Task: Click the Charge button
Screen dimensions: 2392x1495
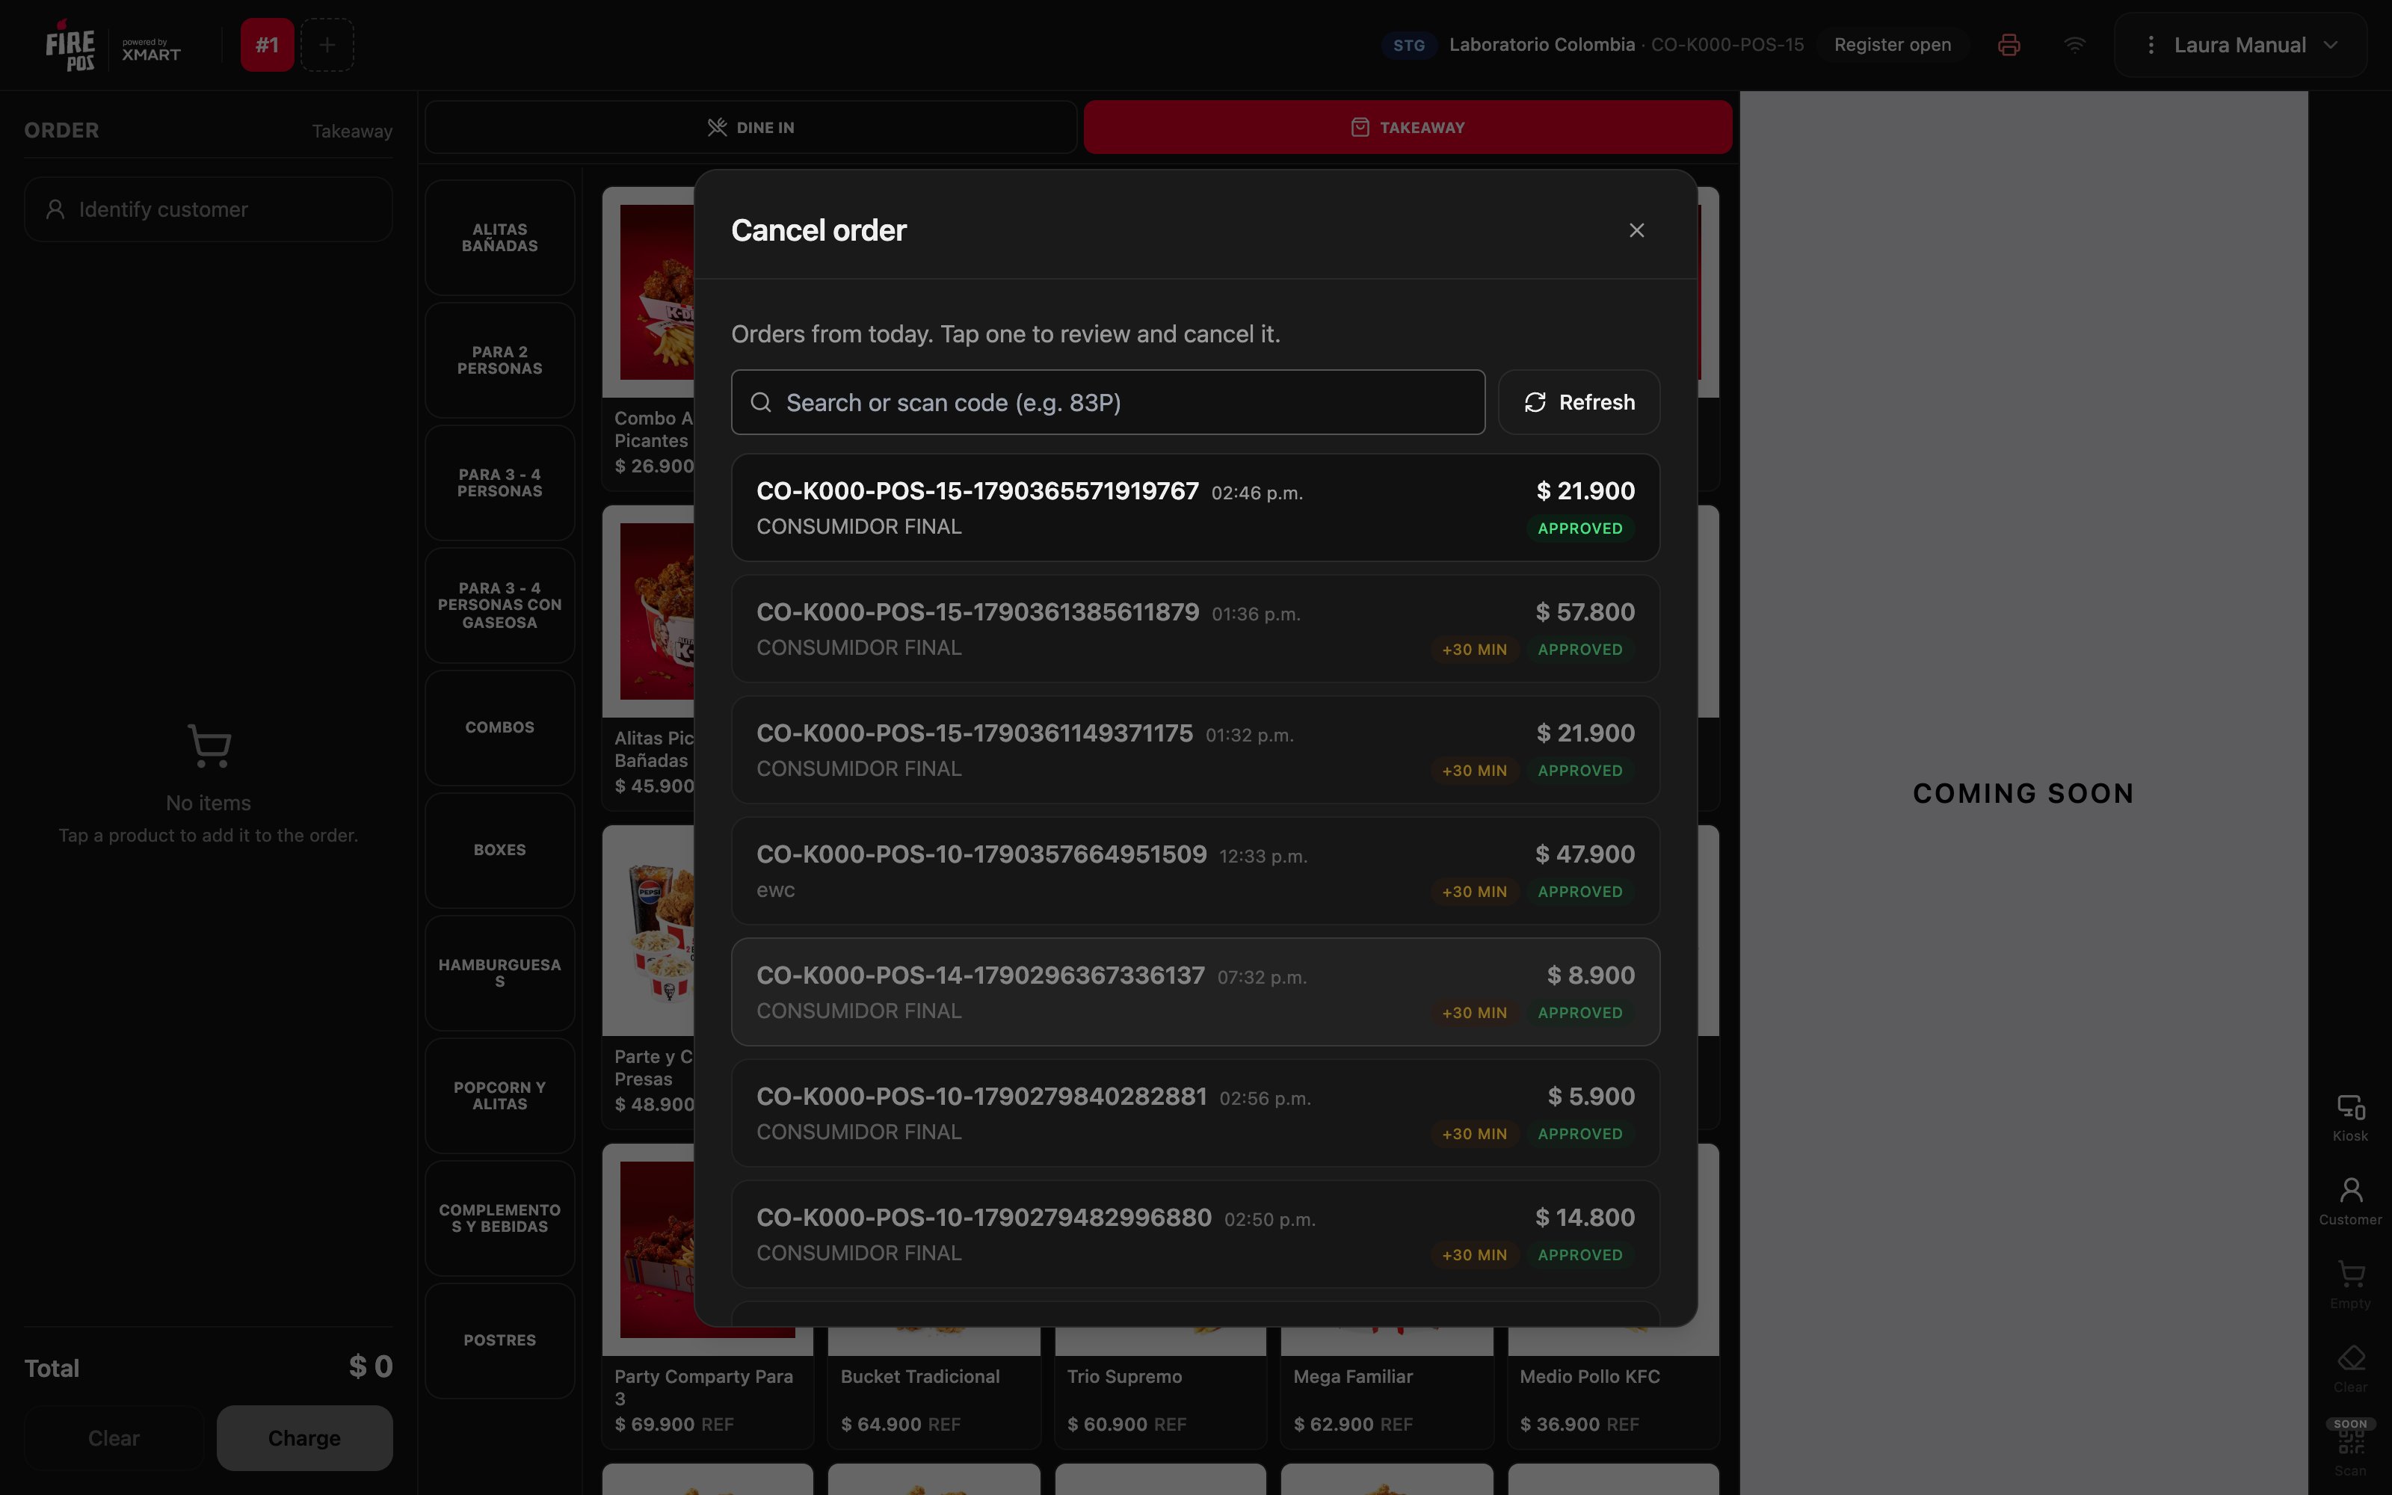Action: 304,1437
